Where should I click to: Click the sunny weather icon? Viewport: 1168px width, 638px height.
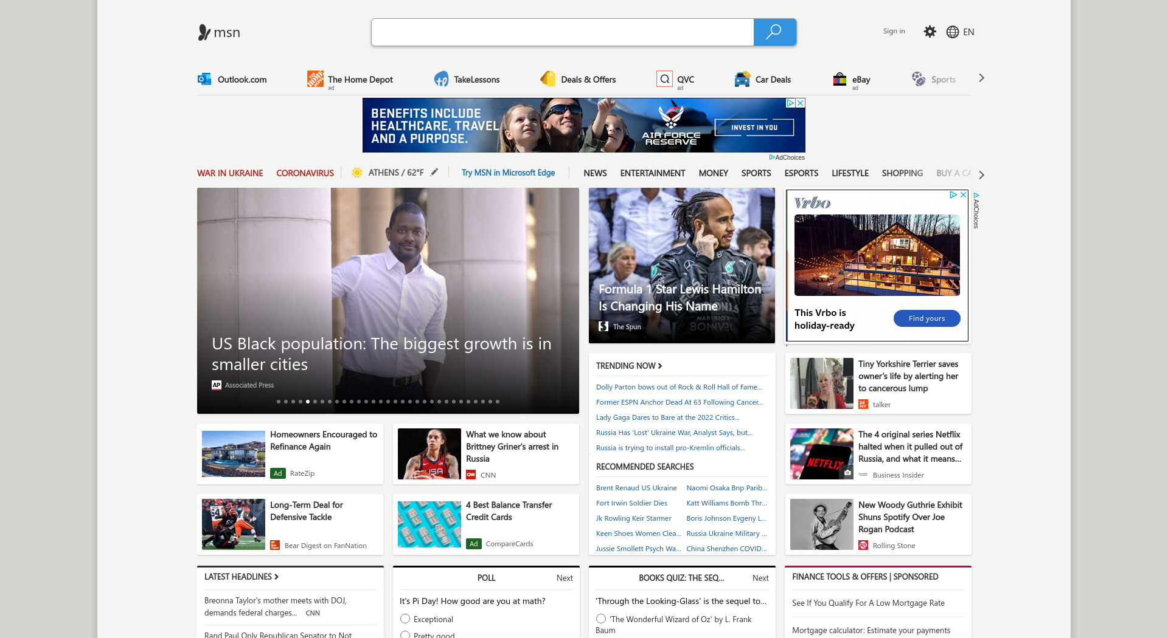pos(357,173)
